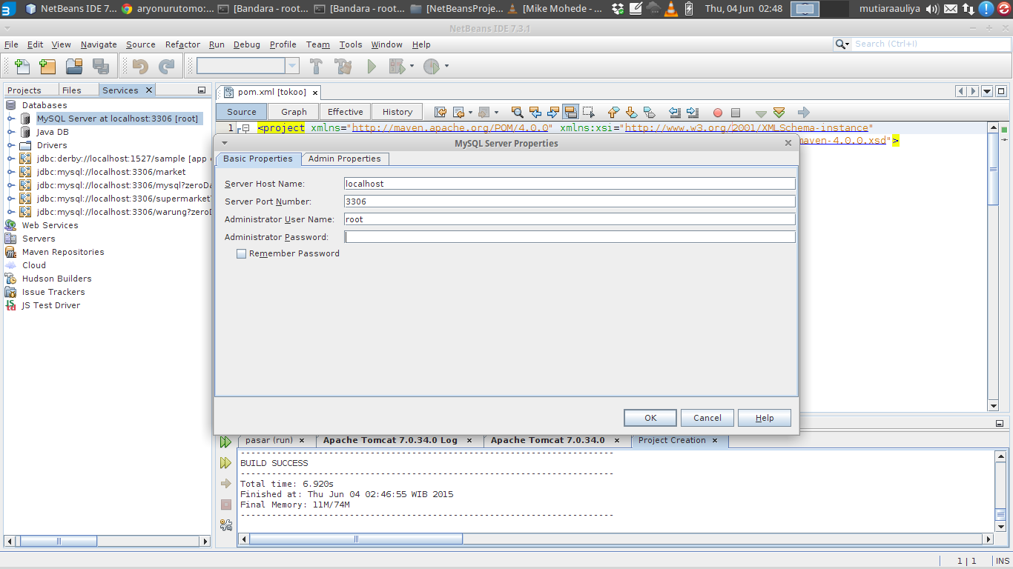
Task: Click the History button in editor toolbar
Action: click(x=397, y=112)
